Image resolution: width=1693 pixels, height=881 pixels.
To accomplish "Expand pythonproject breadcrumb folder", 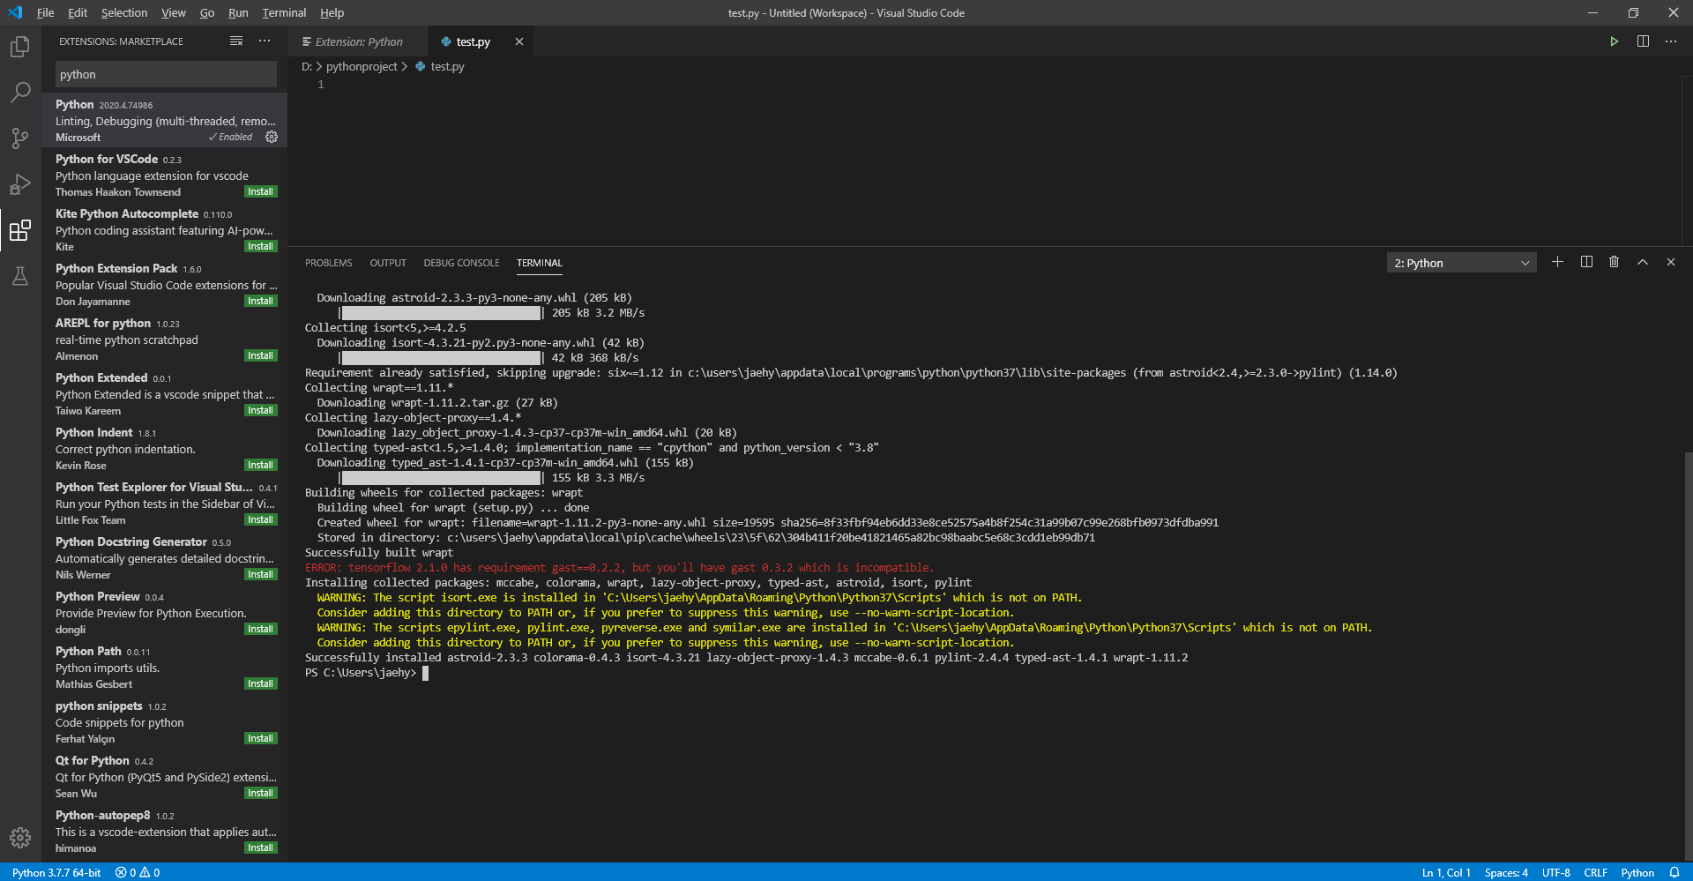I will point(362,66).
